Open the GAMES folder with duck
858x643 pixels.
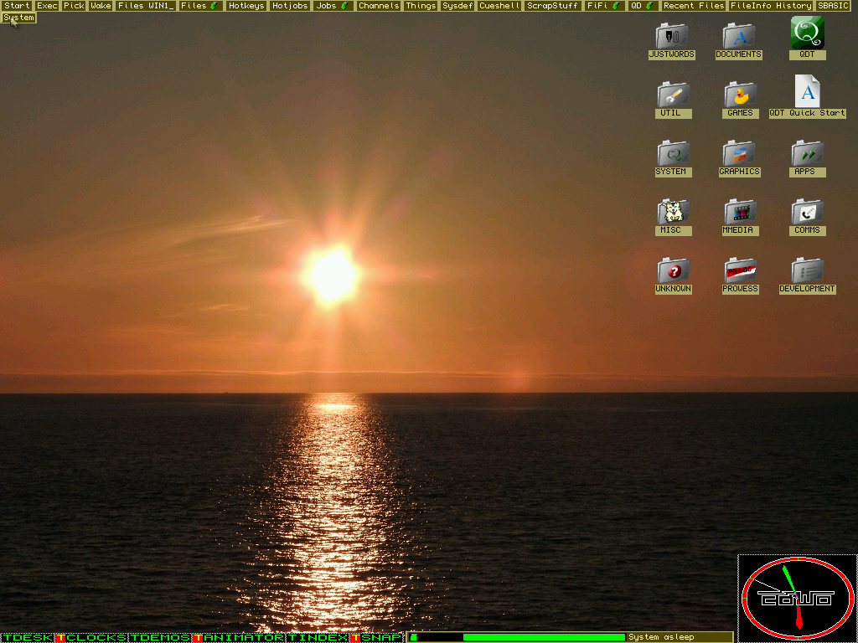(740, 95)
